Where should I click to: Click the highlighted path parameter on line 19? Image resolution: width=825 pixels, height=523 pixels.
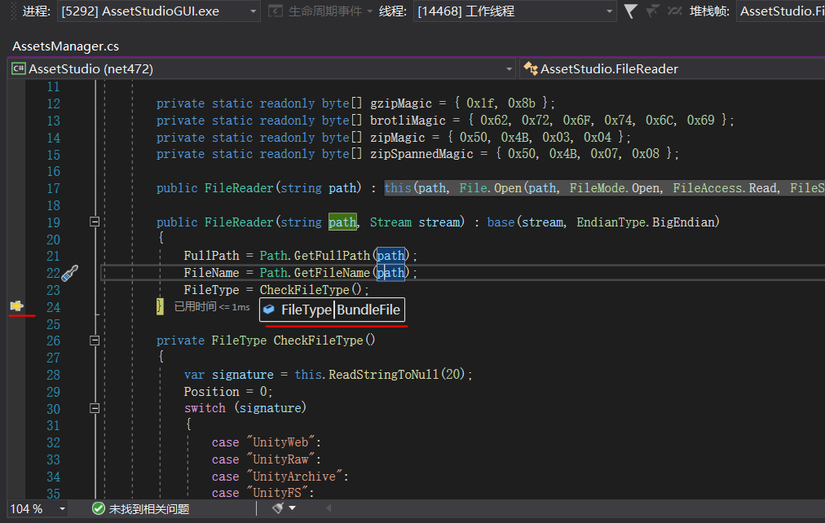point(342,222)
